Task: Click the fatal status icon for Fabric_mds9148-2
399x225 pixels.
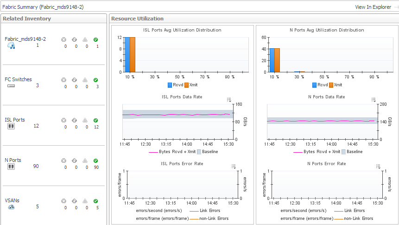Action: (x=64, y=39)
